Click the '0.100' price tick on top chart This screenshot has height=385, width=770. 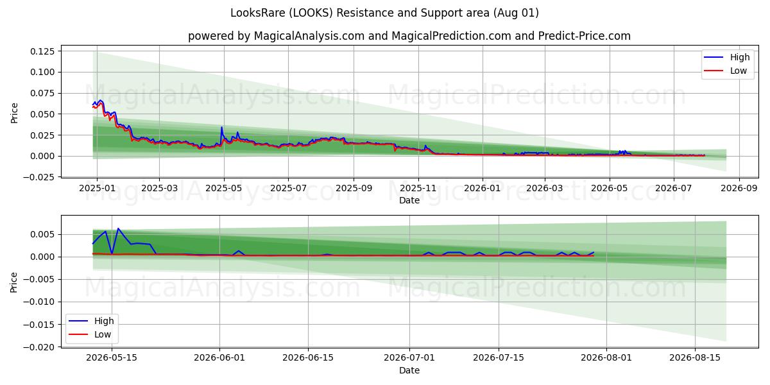coord(44,72)
